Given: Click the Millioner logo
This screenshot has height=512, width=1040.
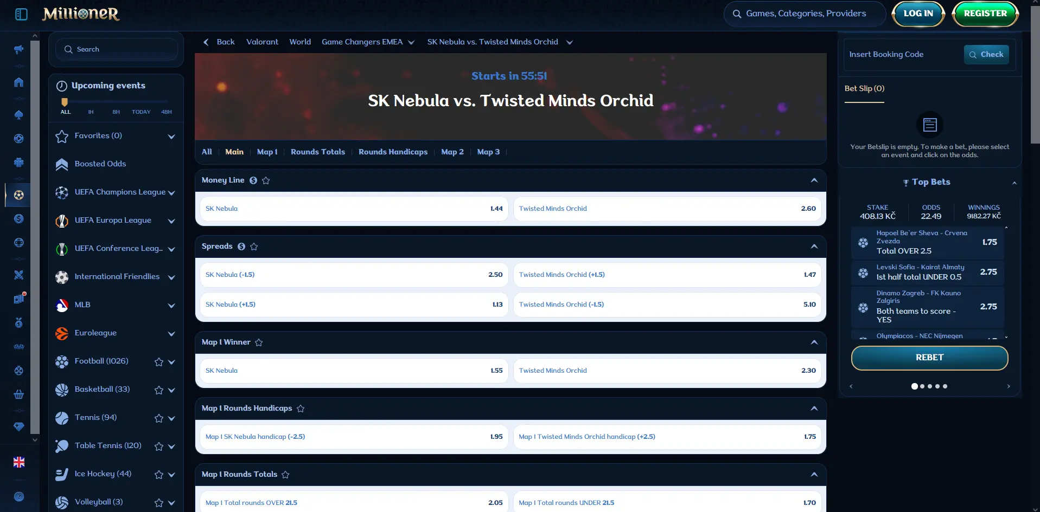Looking at the screenshot, I should point(81,14).
